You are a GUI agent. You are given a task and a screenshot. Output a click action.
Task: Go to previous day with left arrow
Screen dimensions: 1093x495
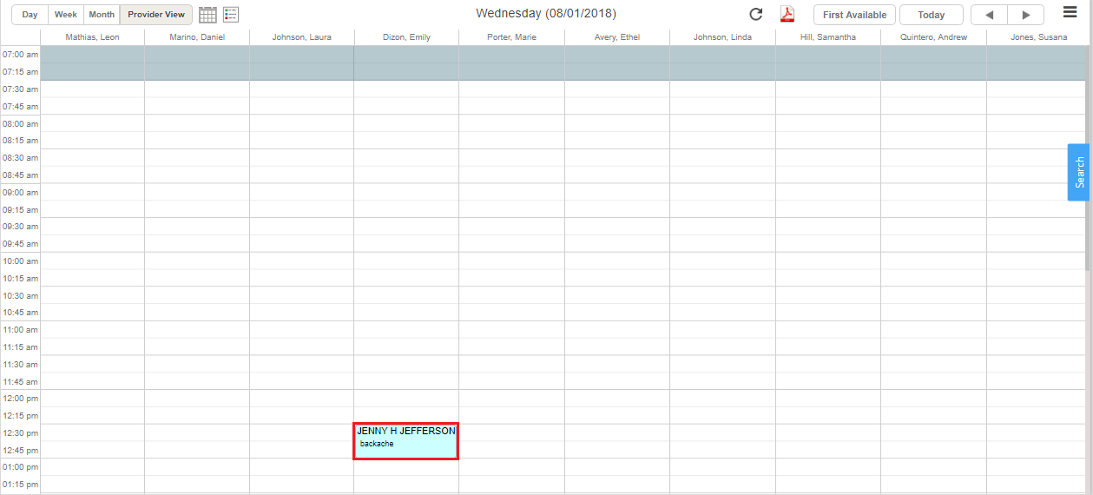pyautogui.click(x=989, y=15)
